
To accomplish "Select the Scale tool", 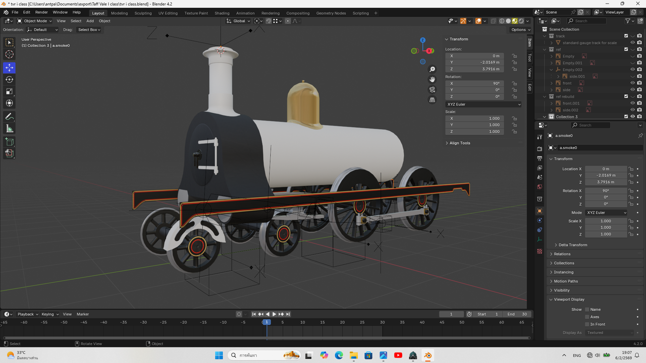I will click(x=9, y=91).
